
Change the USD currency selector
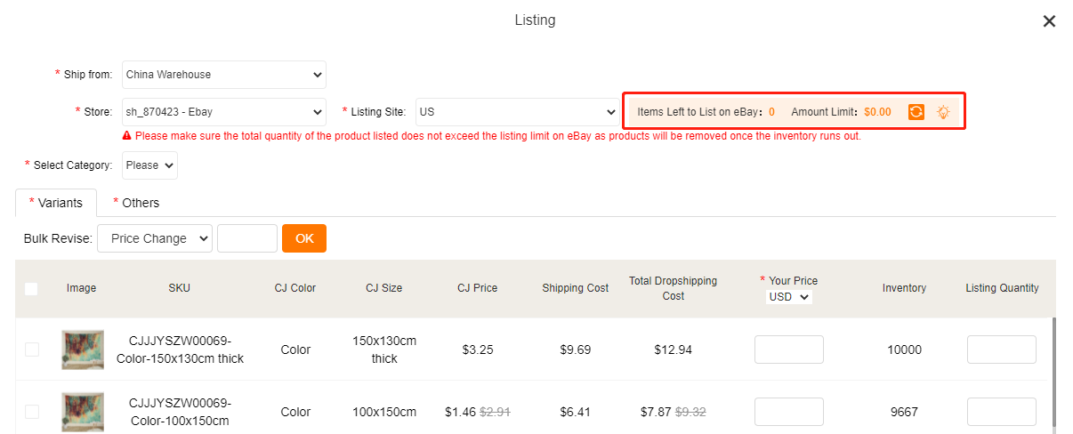(788, 297)
